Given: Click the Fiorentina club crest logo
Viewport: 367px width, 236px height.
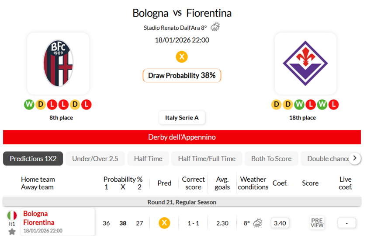Looking at the screenshot, I should click(x=305, y=63).
